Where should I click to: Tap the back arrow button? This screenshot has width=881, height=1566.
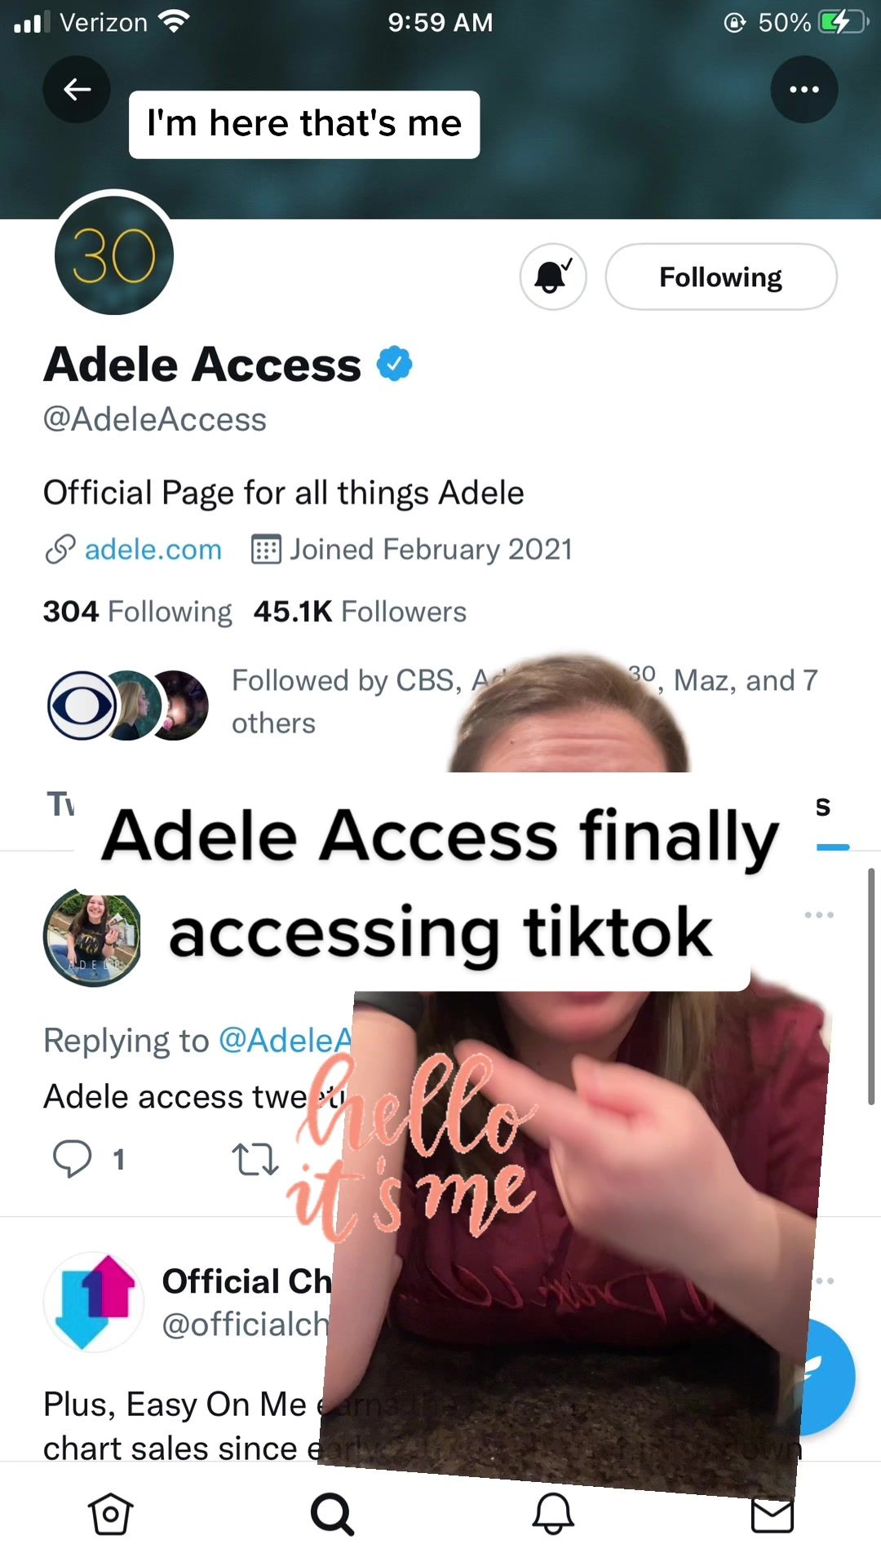(77, 89)
